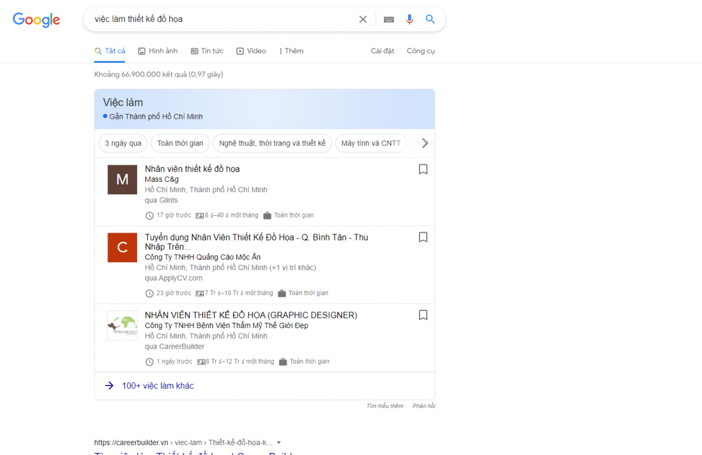Click the Việc làm panel heading
The height and width of the screenshot is (455, 702).
[123, 102]
